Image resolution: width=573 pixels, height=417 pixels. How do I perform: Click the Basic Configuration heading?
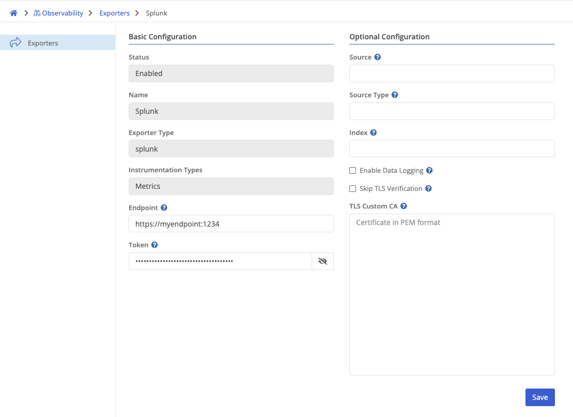pyautogui.click(x=163, y=37)
